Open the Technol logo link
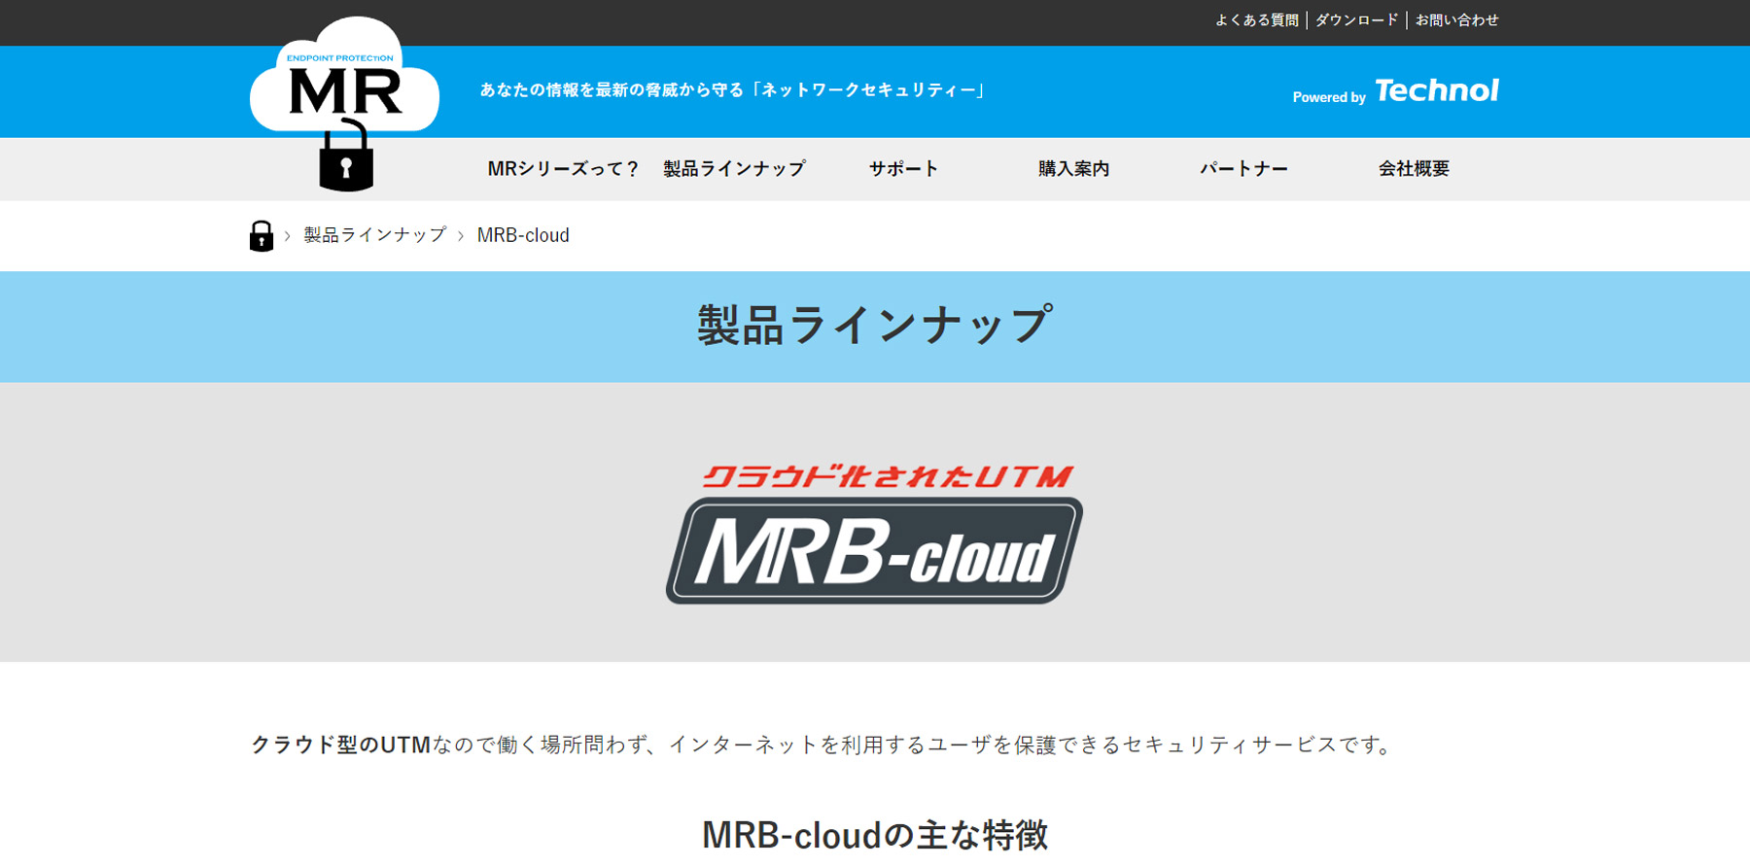1750x866 pixels. point(1436,90)
